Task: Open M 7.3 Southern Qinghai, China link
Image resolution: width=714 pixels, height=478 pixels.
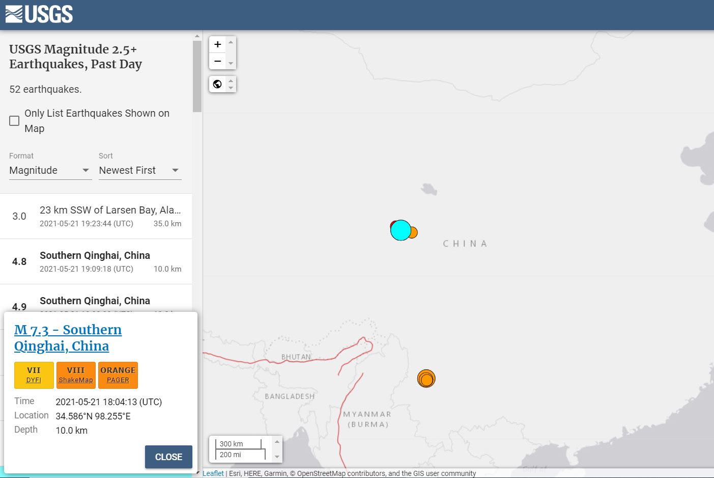Action: click(68, 337)
